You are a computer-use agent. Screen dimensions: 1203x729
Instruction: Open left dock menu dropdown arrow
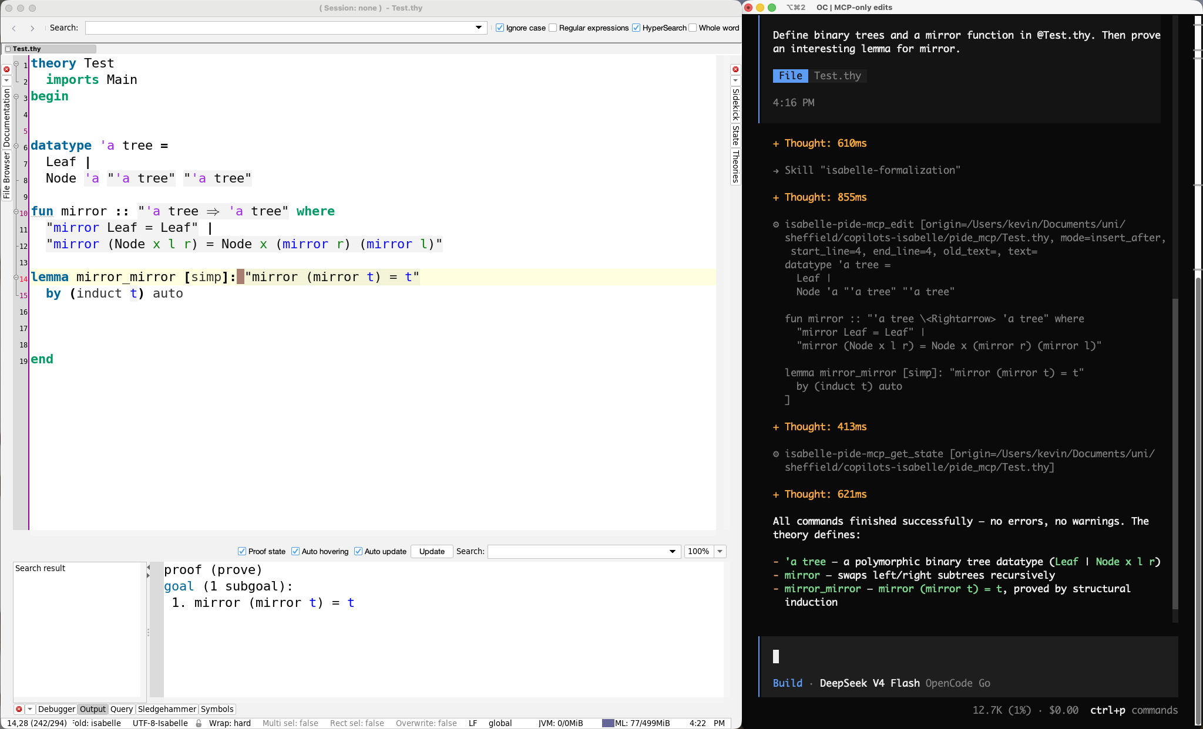pyautogui.click(x=6, y=80)
